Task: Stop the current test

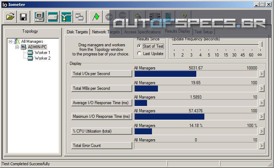Action: [x=109, y=17]
